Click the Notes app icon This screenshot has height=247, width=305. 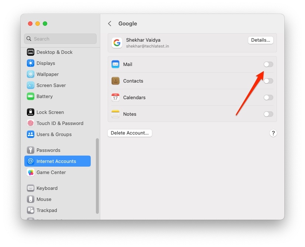(115, 114)
